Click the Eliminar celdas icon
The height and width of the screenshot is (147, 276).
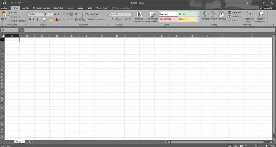(213, 14)
